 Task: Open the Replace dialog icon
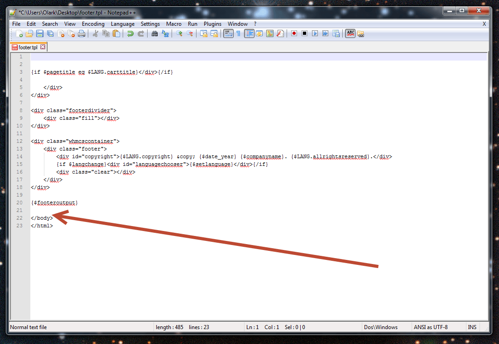coord(164,33)
